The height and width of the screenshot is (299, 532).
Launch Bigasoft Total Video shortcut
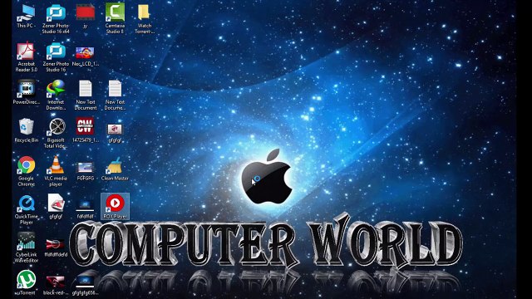tap(56, 133)
